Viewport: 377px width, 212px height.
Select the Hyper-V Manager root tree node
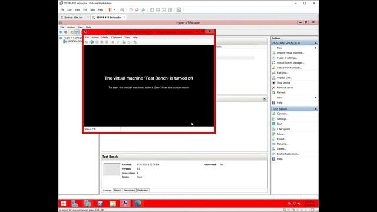pos(71,38)
